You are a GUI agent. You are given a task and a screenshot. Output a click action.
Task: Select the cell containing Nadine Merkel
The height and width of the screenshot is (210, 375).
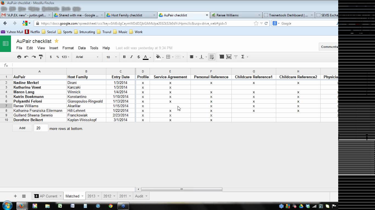coord(39,83)
